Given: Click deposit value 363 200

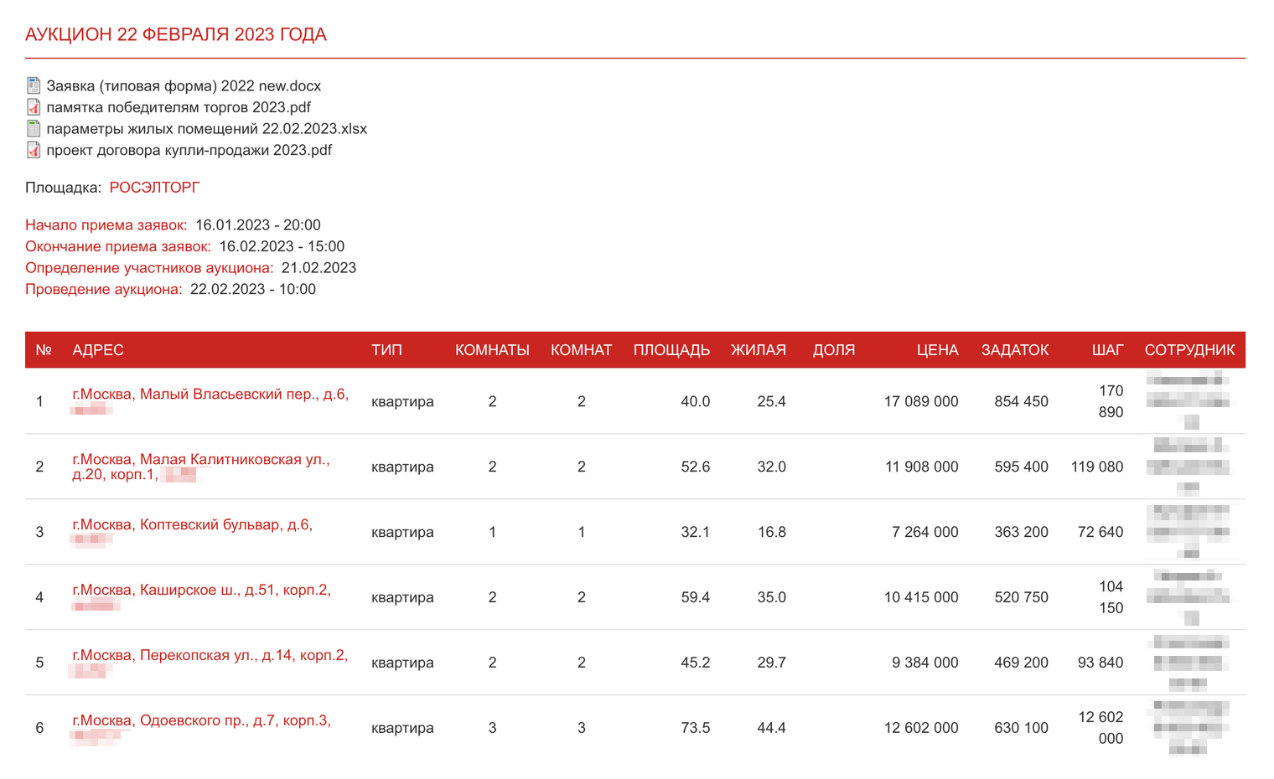Looking at the screenshot, I should coord(1021,532).
